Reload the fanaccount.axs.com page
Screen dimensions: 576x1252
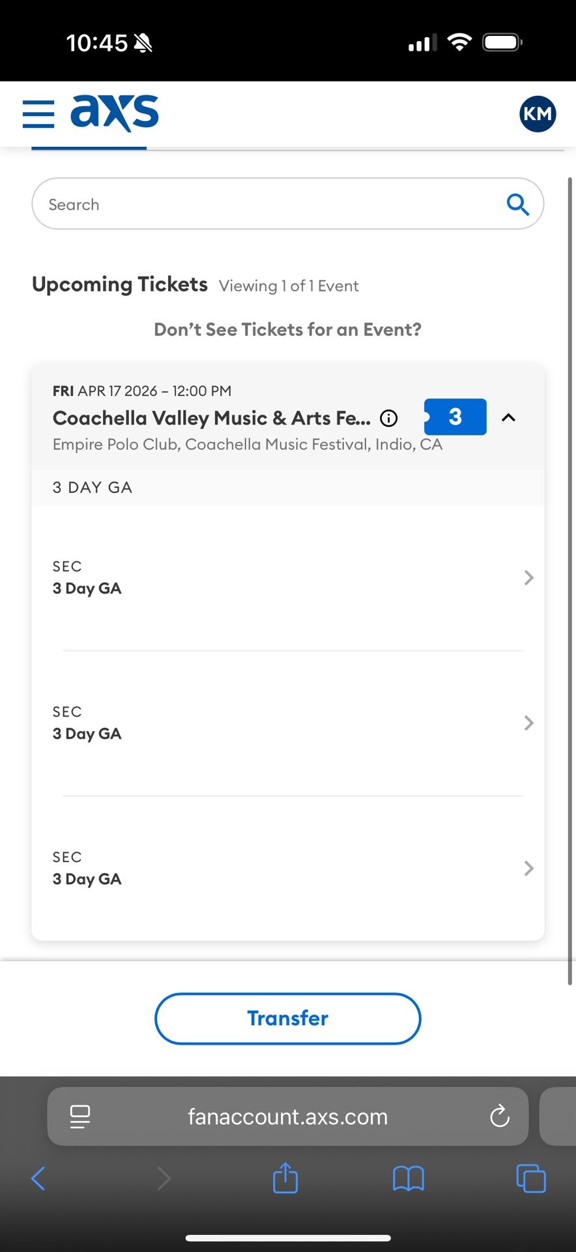coord(500,1116)
